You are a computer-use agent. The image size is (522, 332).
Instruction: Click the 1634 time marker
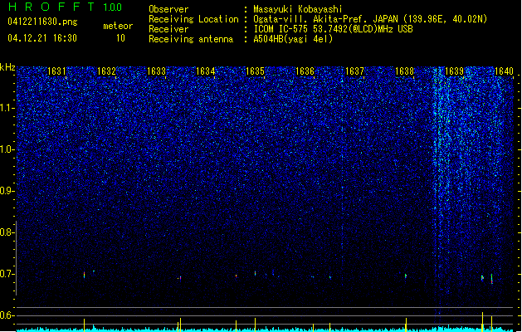(206, 71)
